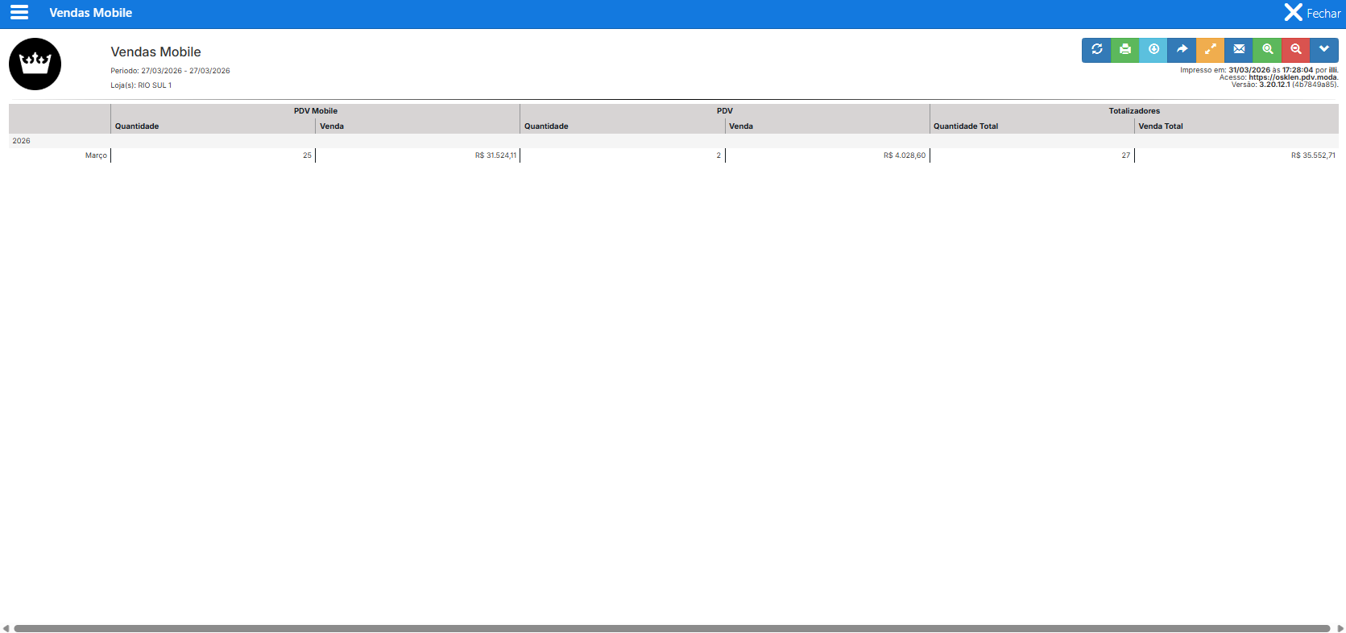The width and height of the screenshot is (1346, 633).
Task: Click the Março row label
Action: (96, 155)
